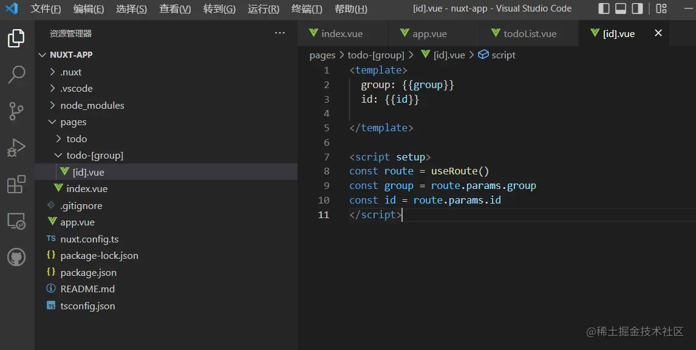Open the 转到(G) menu
The width and height of the screenshot is (696, 350).
pyautogui.click(x=219, y=9)
